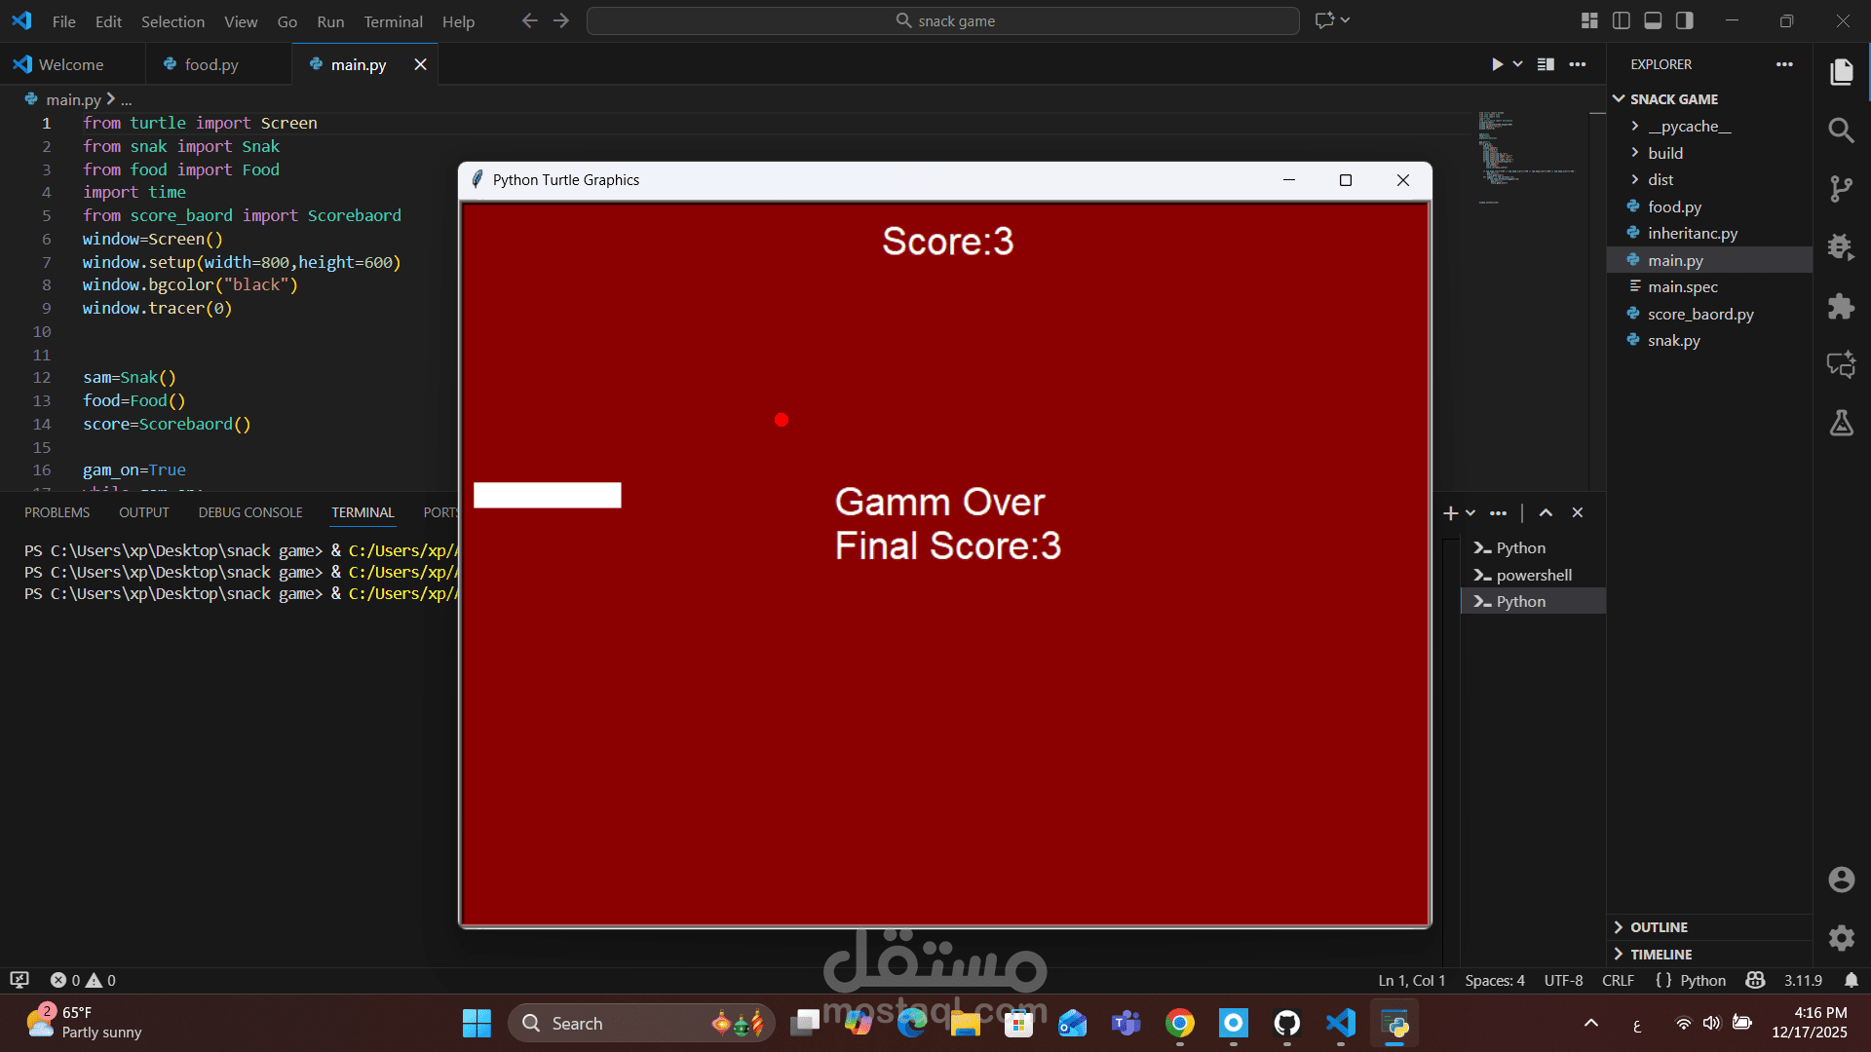
Task: Toggle the primary side bar layout button
Action: point(1622,20)
